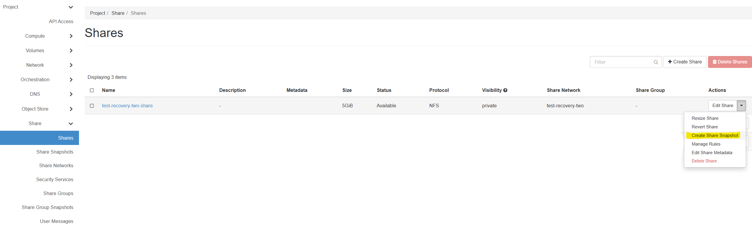Open Security Services in the sidebar
752x225 pixels.
pos(55,180)
